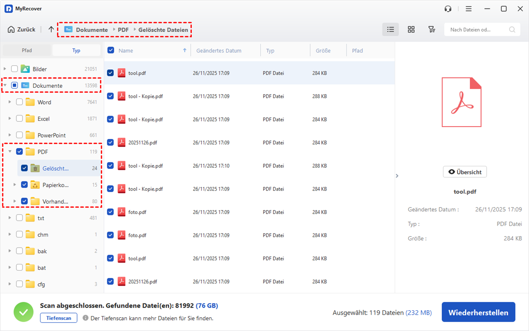Uncheck the 20251126.pdf file checkbox
The image size is (529, 331).
(x=111, y=142)
